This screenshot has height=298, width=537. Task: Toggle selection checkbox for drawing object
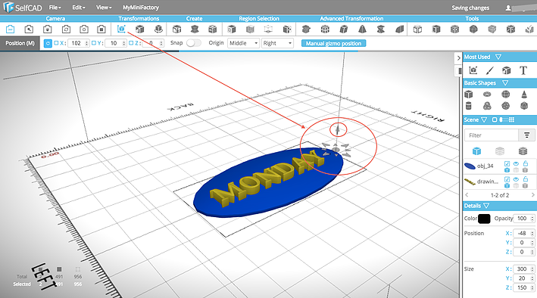pyautogui.click(x=507, y=179)
